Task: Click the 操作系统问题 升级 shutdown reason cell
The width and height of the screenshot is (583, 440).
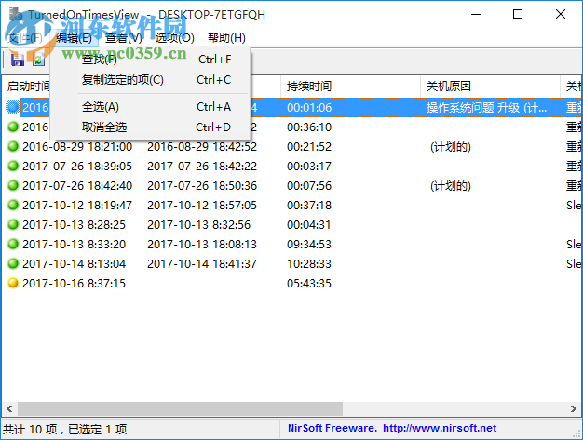Action: 486,107
